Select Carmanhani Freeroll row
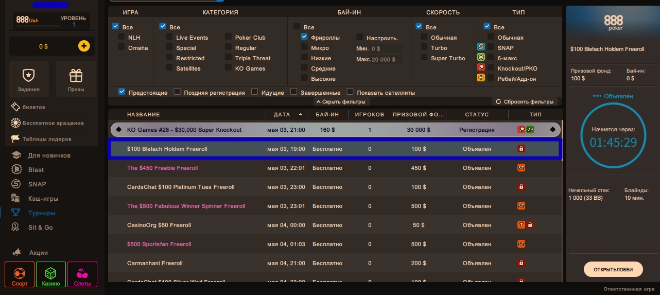The width and height of the screenshot is (660, 295). tap(335, 263)
